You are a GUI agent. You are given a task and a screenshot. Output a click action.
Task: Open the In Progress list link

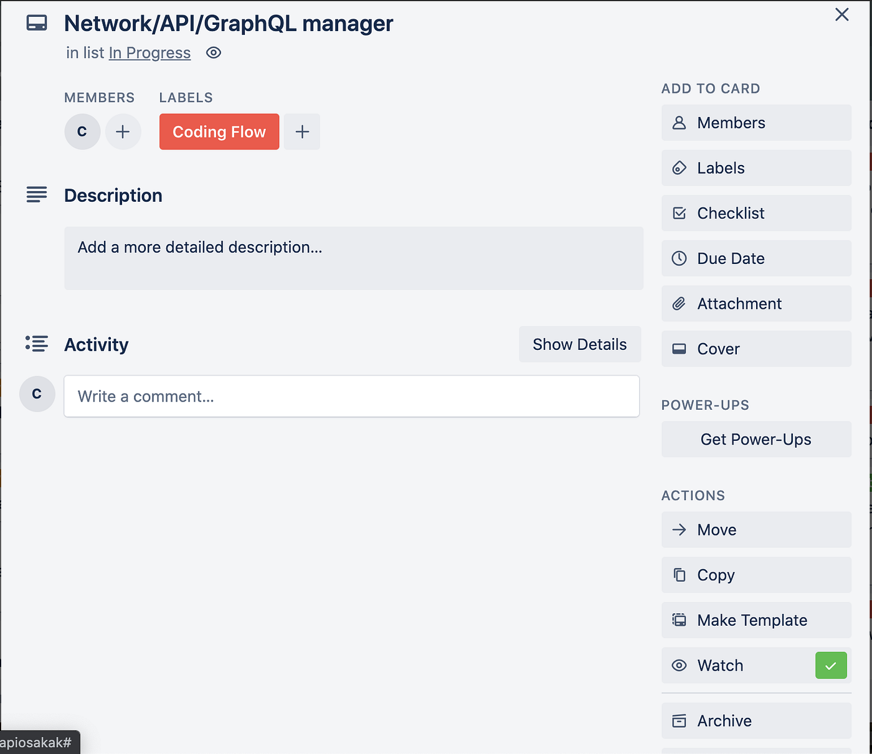[149, 53]
